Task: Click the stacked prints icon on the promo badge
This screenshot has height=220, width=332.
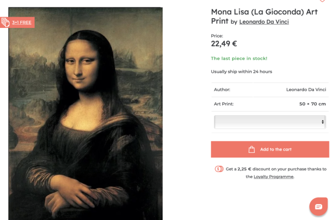Action: click(6, 22)
